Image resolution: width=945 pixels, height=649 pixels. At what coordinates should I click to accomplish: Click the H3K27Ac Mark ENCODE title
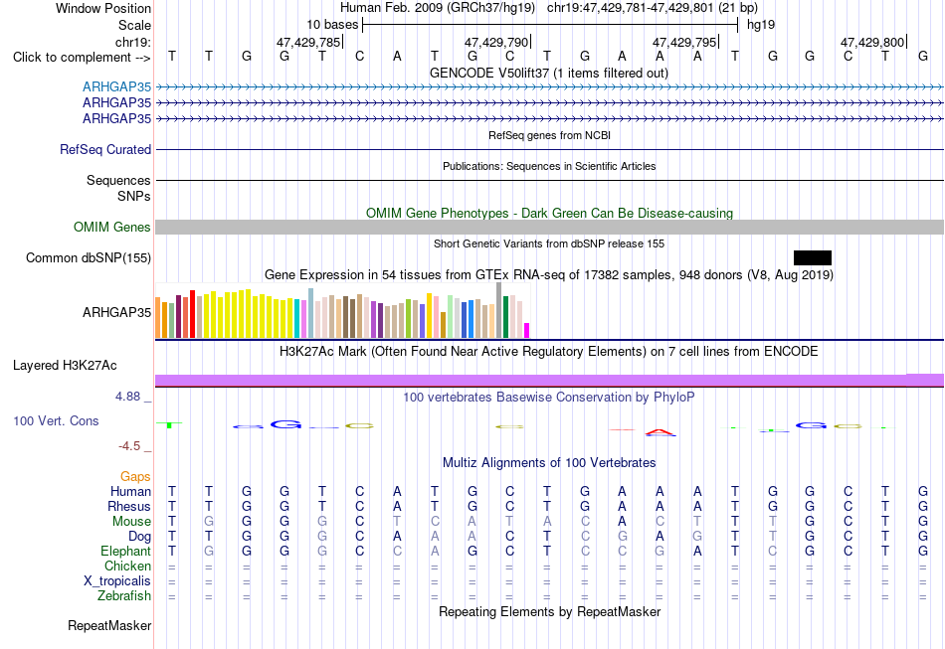549,352
